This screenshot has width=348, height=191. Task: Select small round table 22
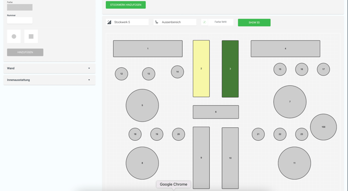pos(280,134)
